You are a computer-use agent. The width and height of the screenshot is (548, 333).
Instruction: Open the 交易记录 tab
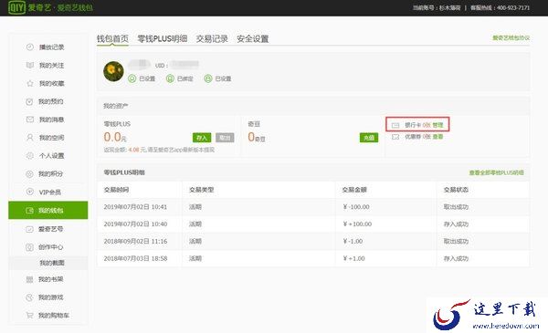[212, 38]
